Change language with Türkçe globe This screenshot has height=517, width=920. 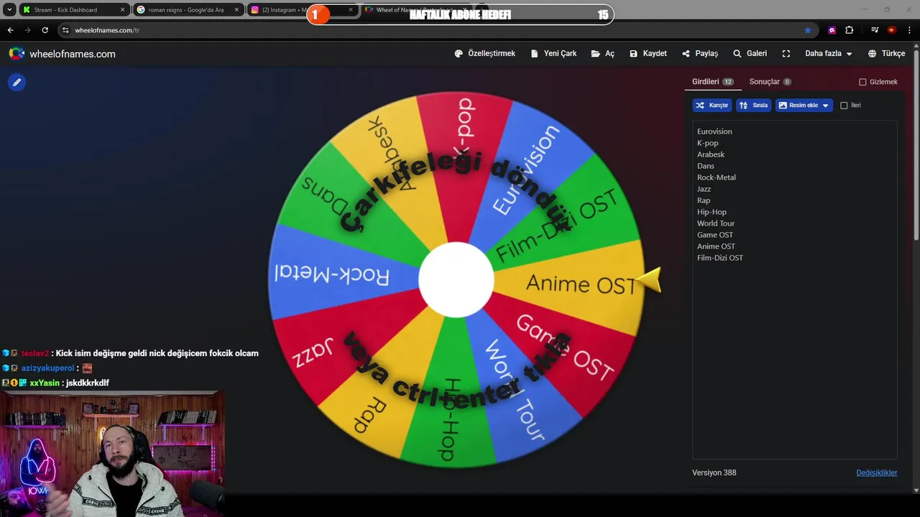click(x=886, y=54)
